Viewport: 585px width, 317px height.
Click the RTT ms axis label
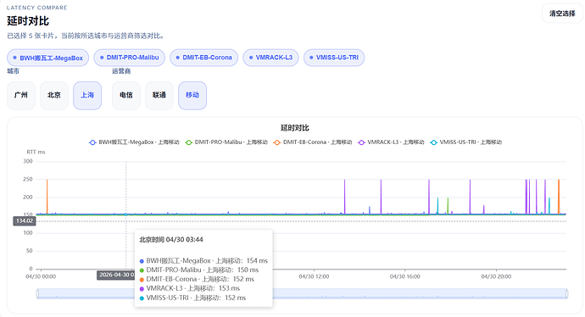pyautogui.click(x=36, y=153)
